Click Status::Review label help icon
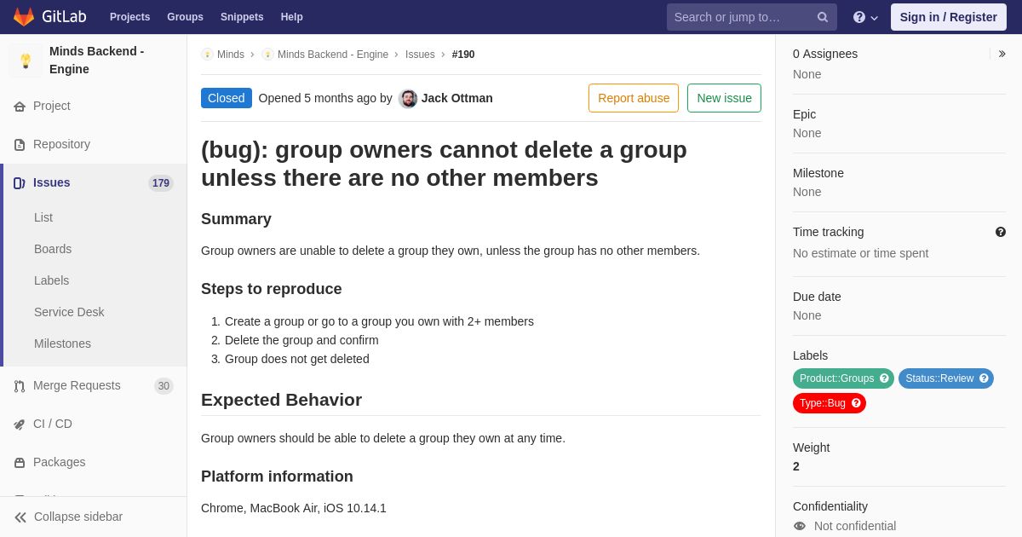 pos(984,378)
